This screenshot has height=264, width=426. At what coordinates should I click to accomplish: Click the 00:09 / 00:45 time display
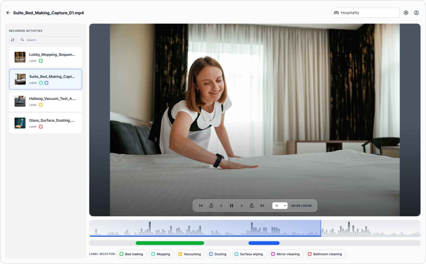point(302,206)
